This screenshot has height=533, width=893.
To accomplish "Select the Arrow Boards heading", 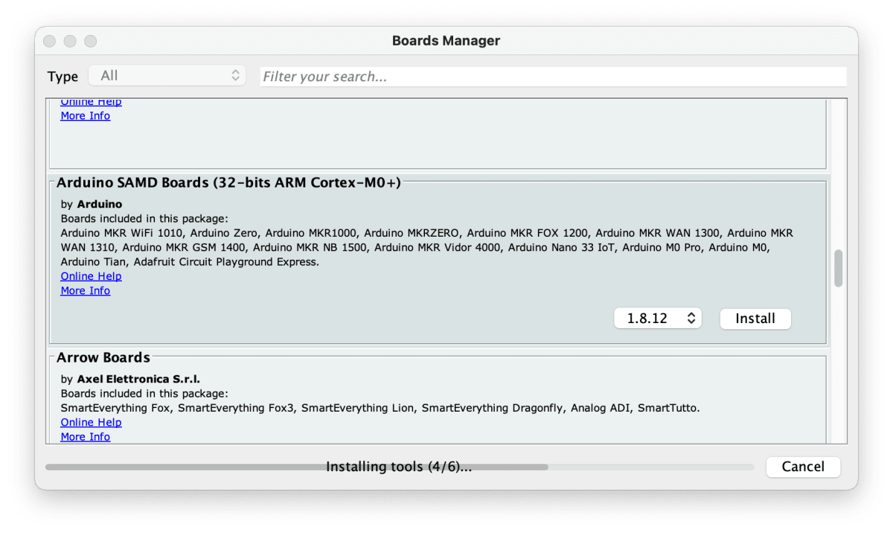I will (103, 358).
